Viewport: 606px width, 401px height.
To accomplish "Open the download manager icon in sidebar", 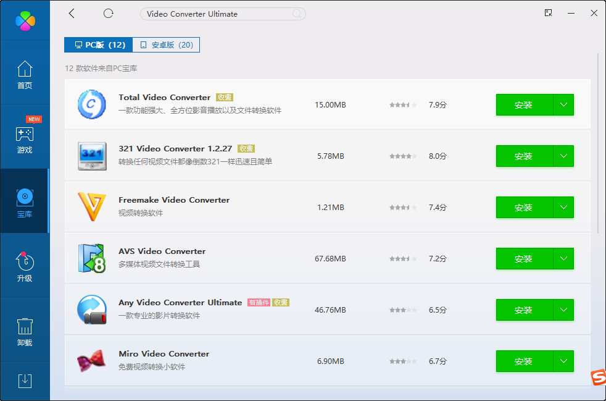I will pos(25,381).
